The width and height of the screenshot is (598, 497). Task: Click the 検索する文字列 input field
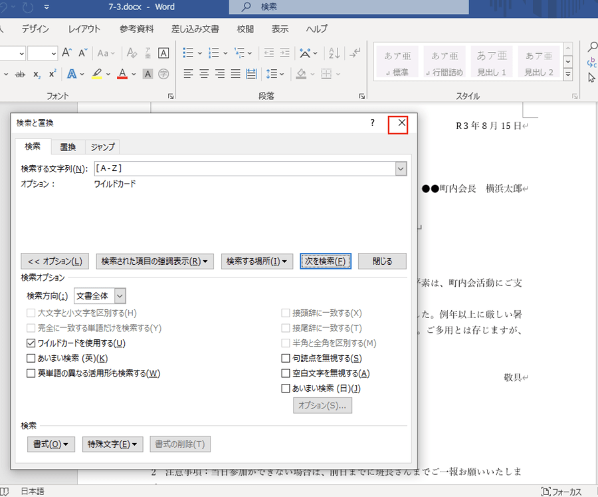point(245,169)
